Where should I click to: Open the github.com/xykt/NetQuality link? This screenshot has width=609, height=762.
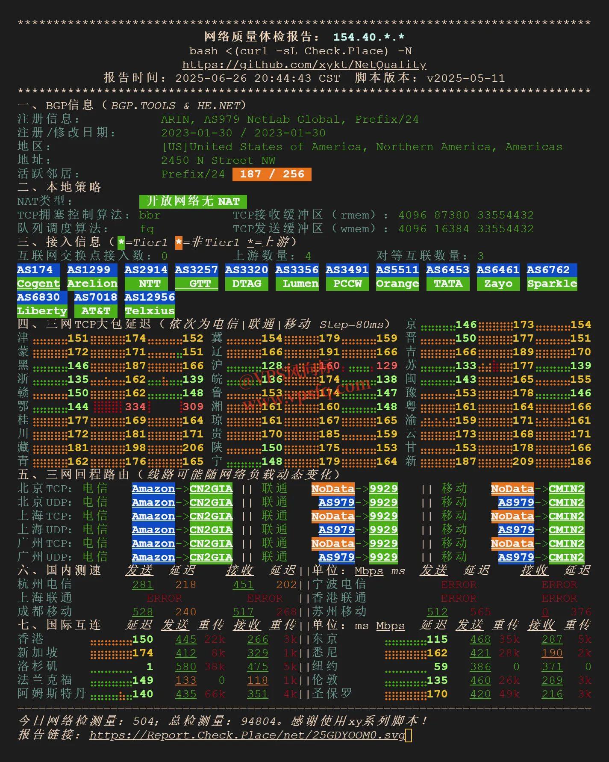304,65
